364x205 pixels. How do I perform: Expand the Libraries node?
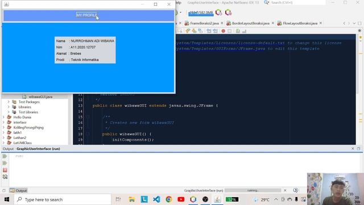pos(9,107)
